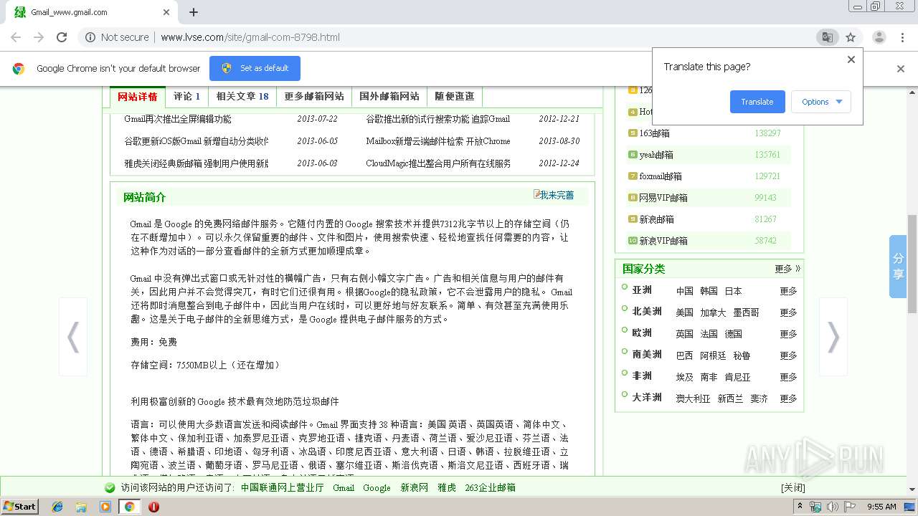Go to previous site with left arrow
Screen dimensions: 918x516
pos(73,337)
